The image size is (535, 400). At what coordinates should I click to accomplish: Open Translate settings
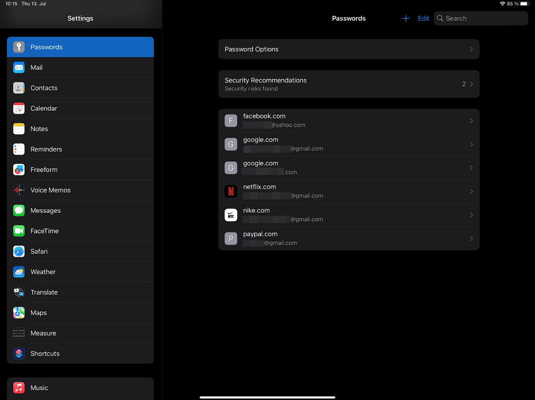(x=80, y=292)
